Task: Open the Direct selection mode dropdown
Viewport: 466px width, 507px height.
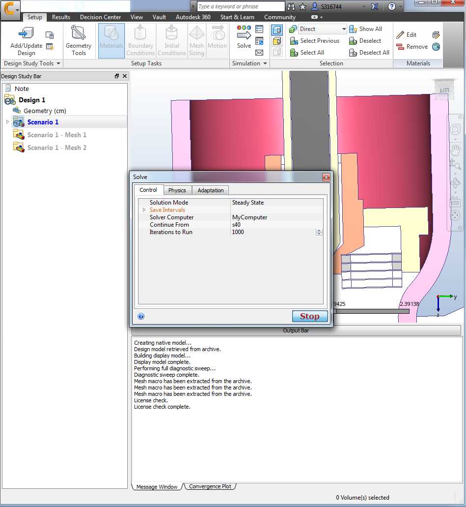Action: [345, 29]
